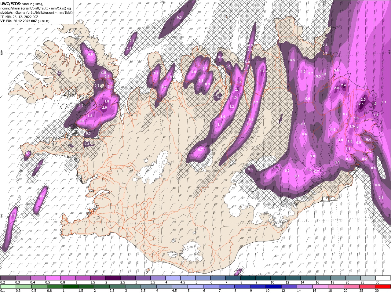Select the pink rain swatch labeled 18

(336, 287)
